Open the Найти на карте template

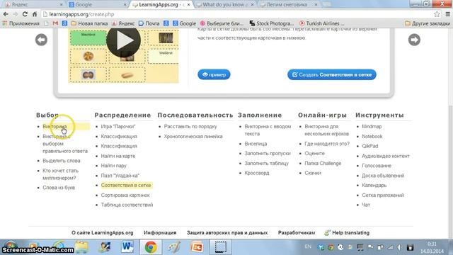(118, 156)
